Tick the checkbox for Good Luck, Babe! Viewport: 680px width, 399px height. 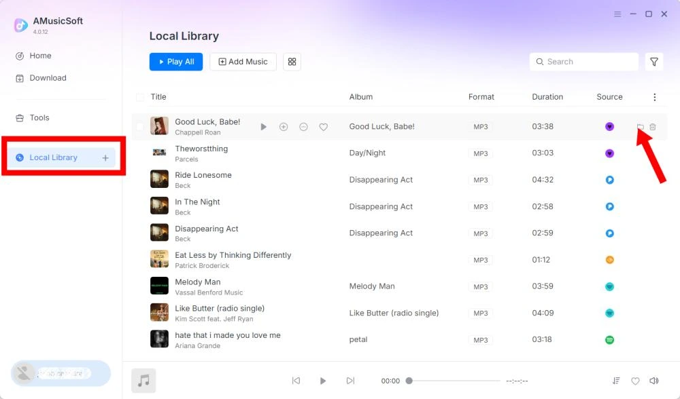click(x=140, y=127)
